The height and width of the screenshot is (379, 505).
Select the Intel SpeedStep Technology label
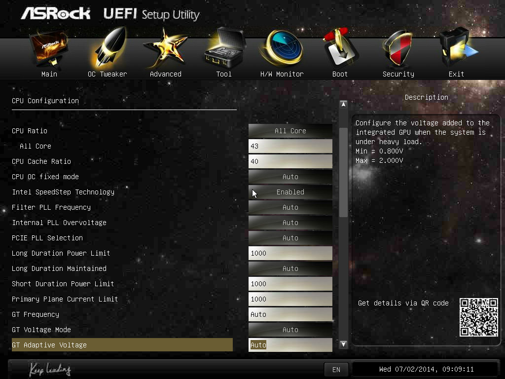[63, 192]
